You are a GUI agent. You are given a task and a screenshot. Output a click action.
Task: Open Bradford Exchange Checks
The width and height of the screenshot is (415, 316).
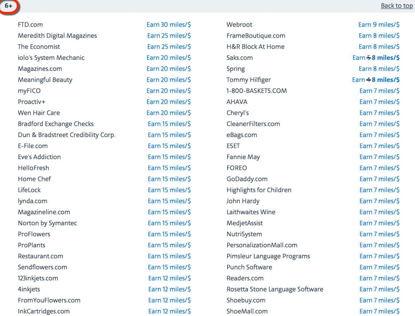pyautogui.click(x=56, y=124)
